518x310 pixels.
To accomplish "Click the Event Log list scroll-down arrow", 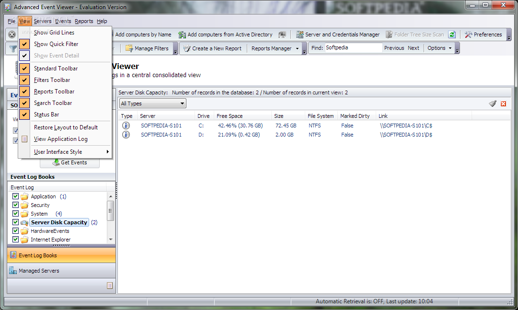I will coord(111,239).
